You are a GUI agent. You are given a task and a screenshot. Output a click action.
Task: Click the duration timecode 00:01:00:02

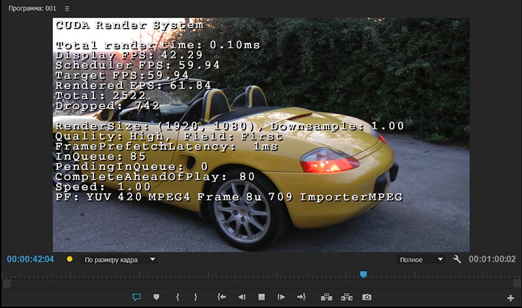[x=492, y=259]
